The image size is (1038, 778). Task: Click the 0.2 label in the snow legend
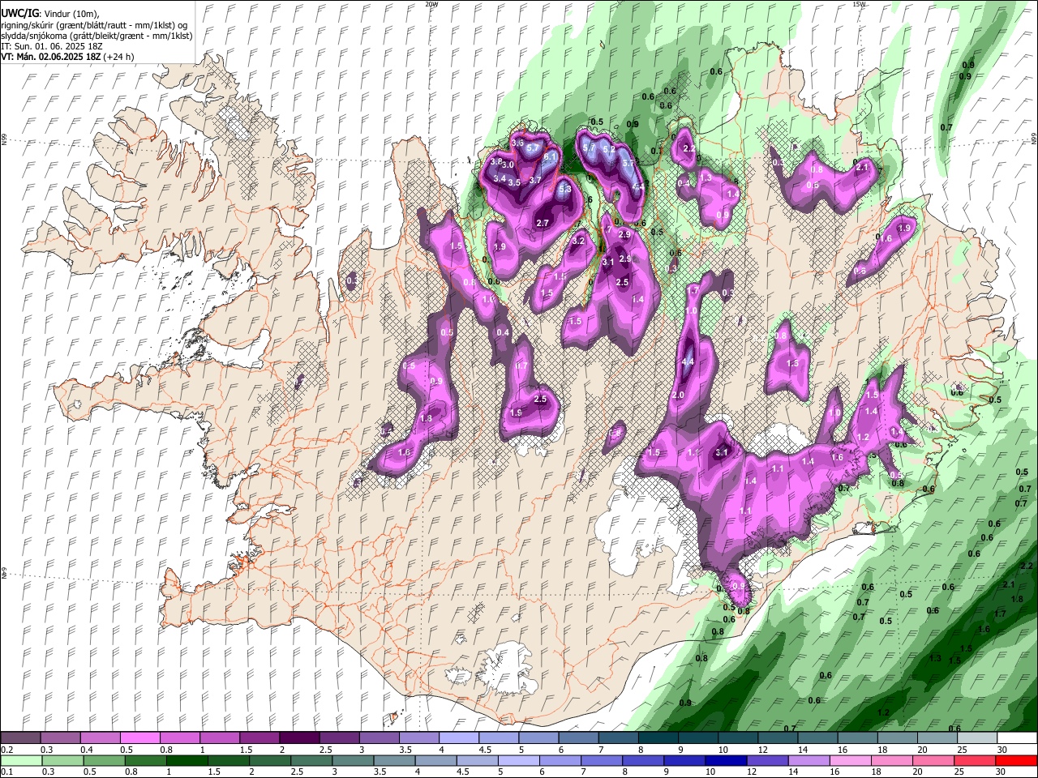(x=7, y=750)
